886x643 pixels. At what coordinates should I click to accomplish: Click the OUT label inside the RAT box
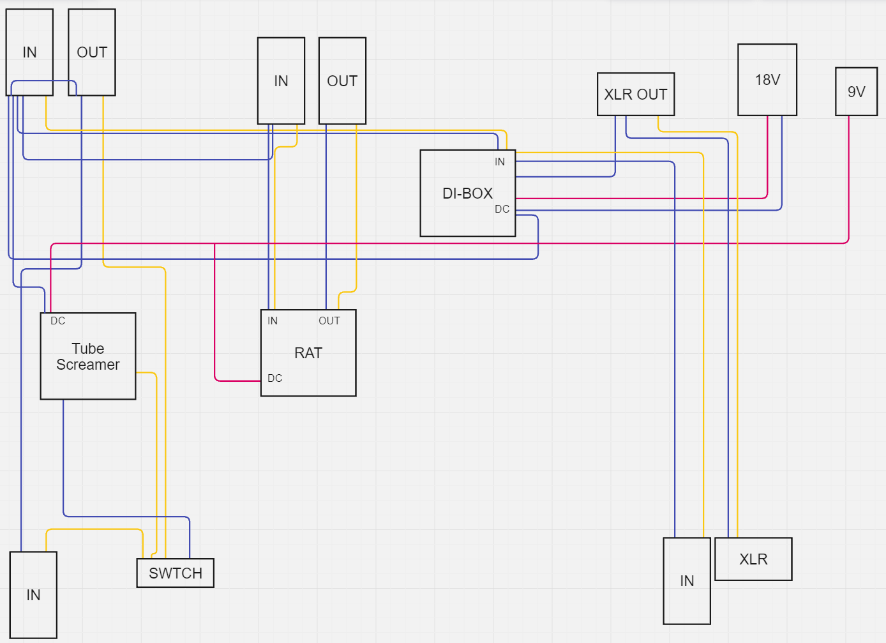pos(329,321)
